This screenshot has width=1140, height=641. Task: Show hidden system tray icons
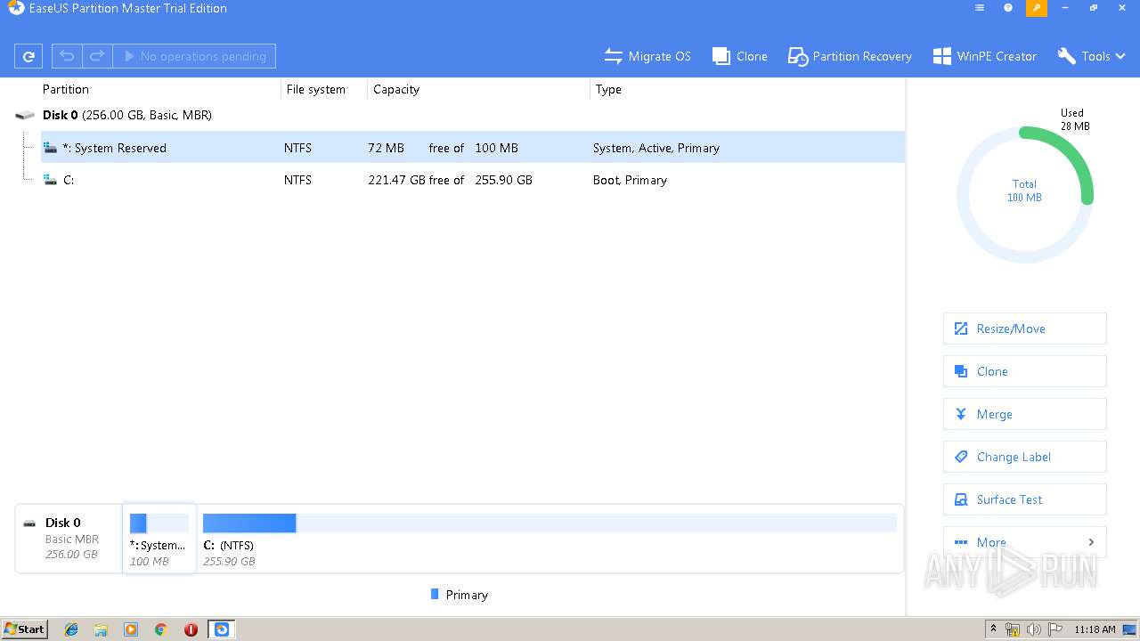coord(993,629)
